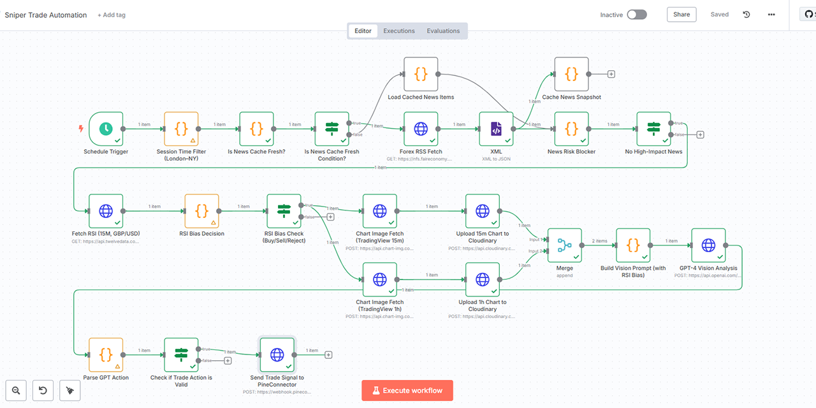
Task: Click the Merge append node
Action: [x=564, y=245]
